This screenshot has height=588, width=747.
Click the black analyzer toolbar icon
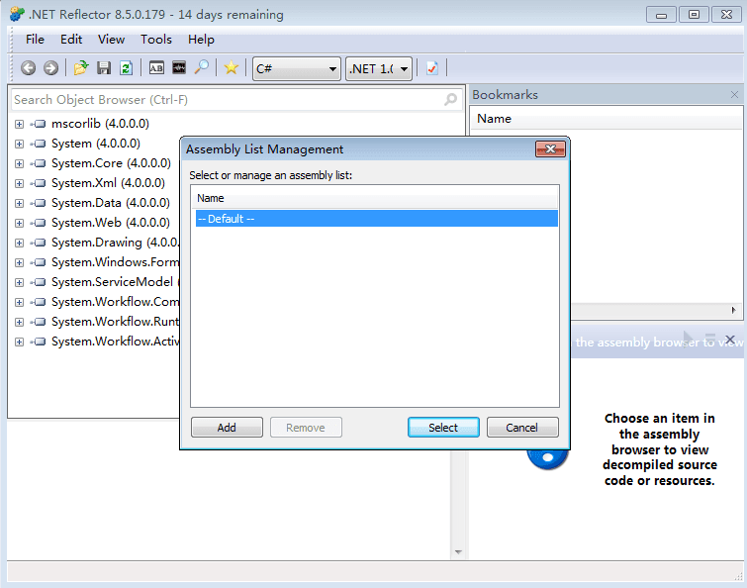pyautogui.click(x=179, y=68)
